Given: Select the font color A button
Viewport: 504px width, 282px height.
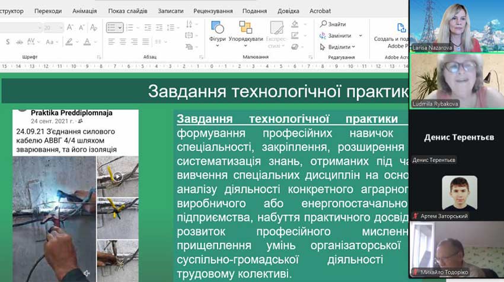Looking at the screenshot, I should [87, 42].
